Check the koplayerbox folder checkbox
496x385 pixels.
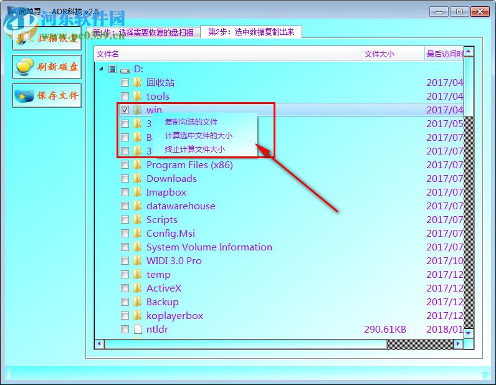point(125,316)
